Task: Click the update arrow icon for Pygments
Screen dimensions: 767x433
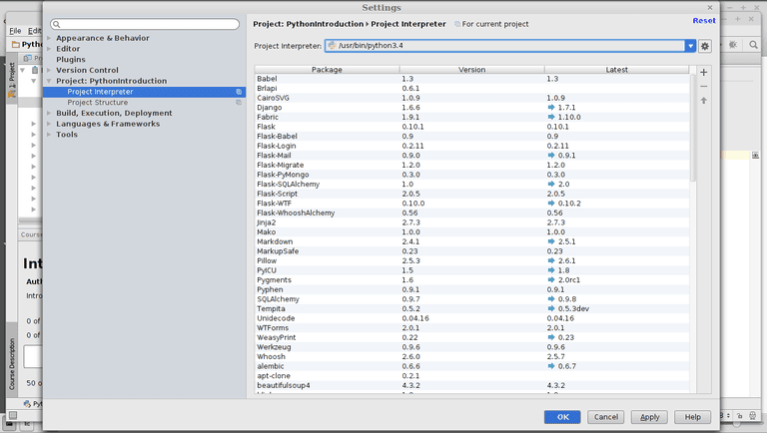Action: click(551, 280)
